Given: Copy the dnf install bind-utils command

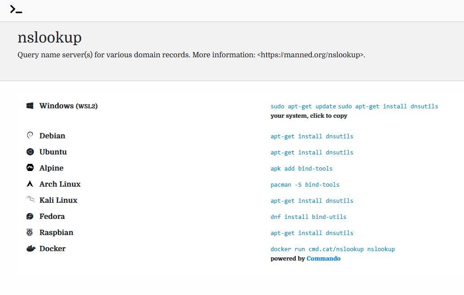Looking at the screenshot, I should pos(308,217).
